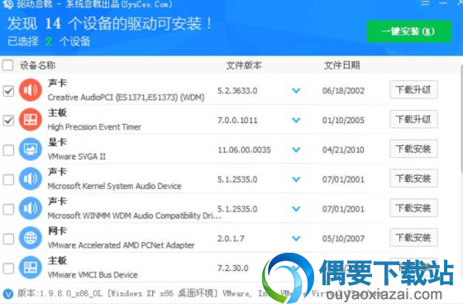
Task: Click the date 04/21/2010
Action: [x=343, y=150]
